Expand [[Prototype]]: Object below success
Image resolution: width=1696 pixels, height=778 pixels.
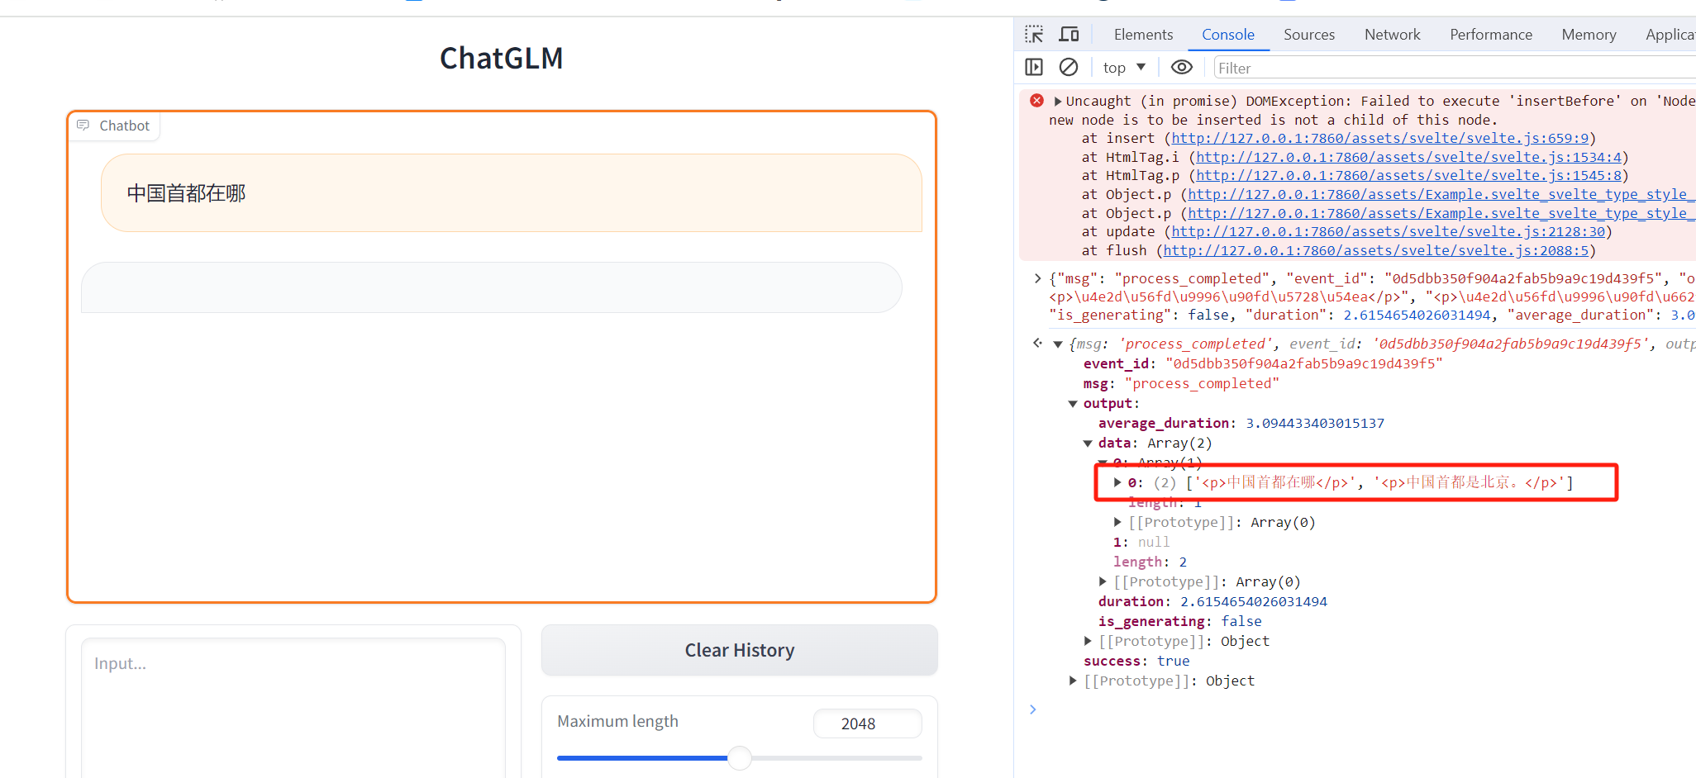pos(1073,681)
